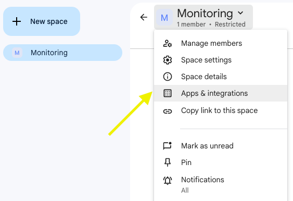This screenshot has height=201, width=293.
Task: Open Manage members menu entry
Action: click(x=221, y=43)
